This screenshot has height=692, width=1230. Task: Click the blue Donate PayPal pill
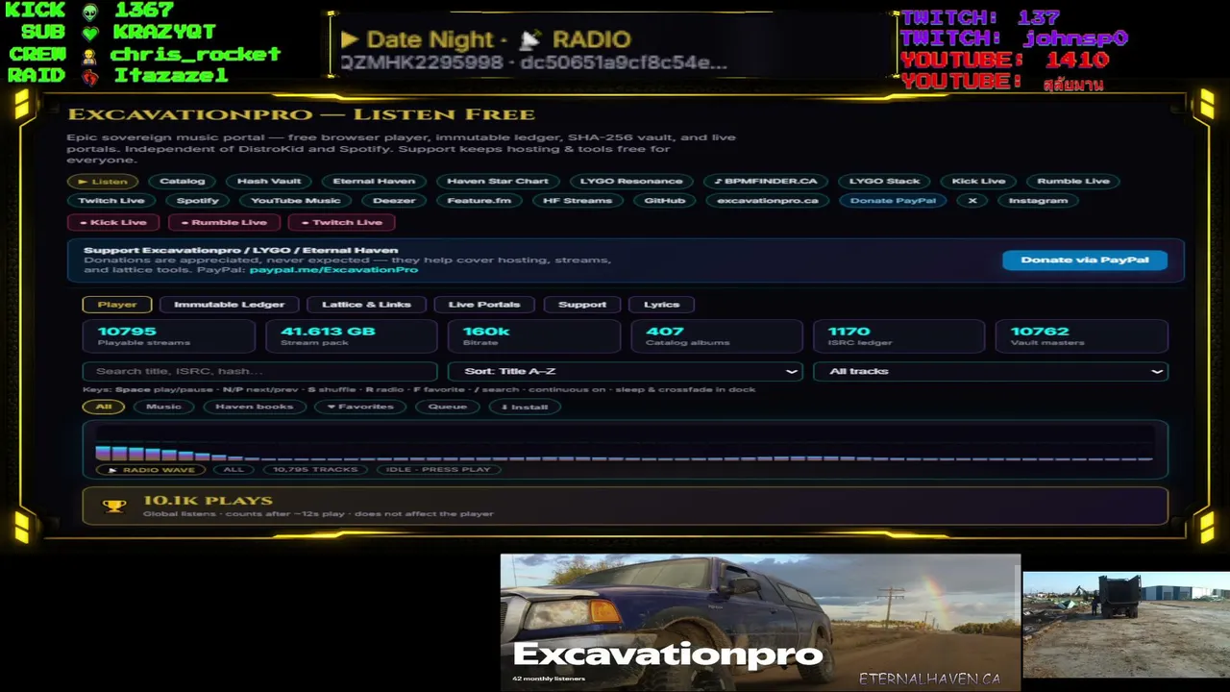coord(894,201)
